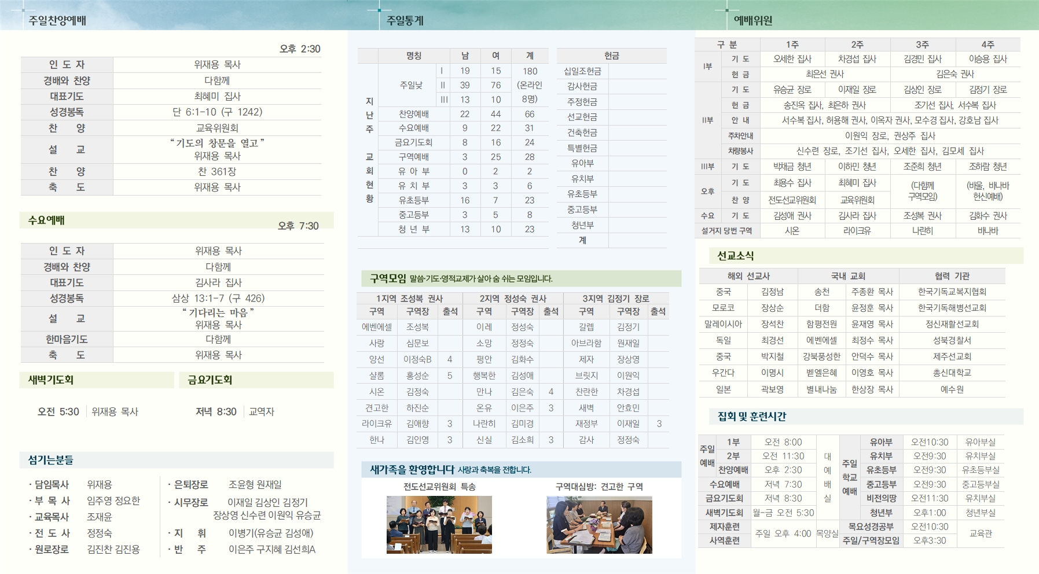Click prayer assignee 박재금 청년
This screenshot has height=574, width=1039.
pos(792,167)
